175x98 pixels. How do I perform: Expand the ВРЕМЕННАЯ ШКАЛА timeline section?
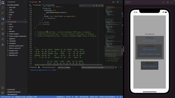16,92
